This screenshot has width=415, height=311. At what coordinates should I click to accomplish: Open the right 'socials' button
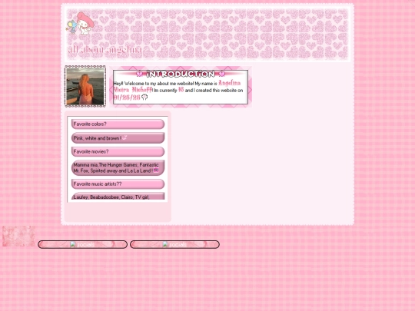[x=174, y=244]
